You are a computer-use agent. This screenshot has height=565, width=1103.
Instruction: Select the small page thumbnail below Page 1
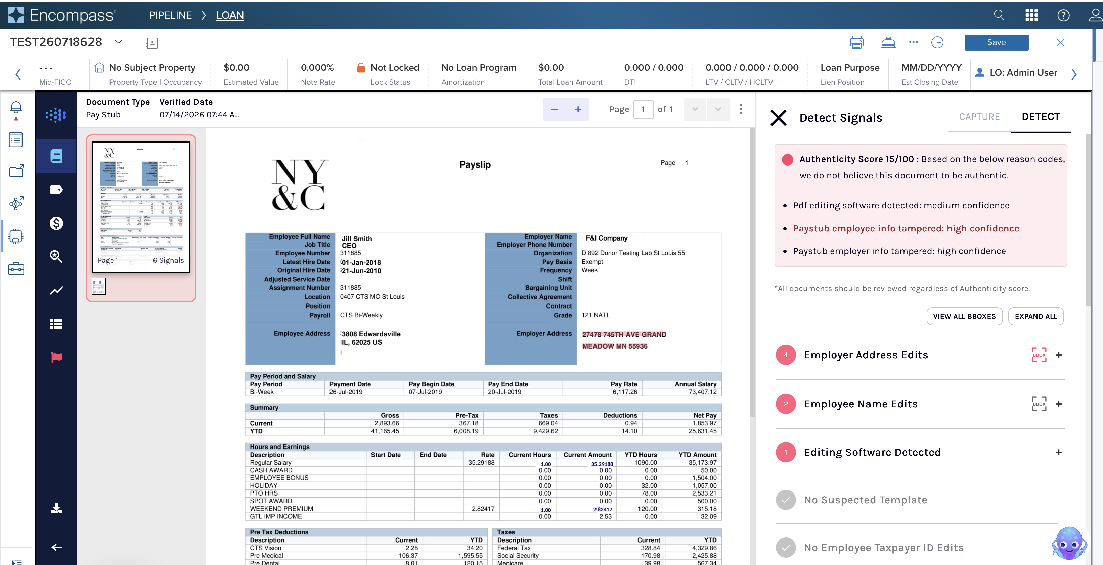98,286
